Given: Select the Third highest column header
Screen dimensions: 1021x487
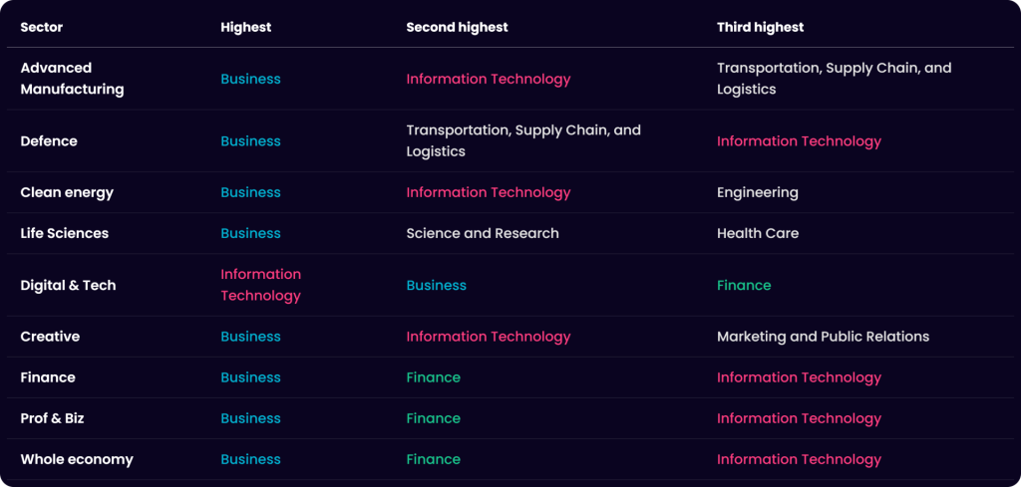Looking at the screenshot, I should [761, 27].
